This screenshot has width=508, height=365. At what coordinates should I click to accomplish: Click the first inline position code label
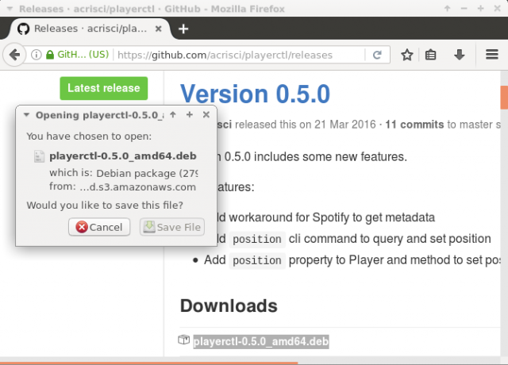click(257, 240)
